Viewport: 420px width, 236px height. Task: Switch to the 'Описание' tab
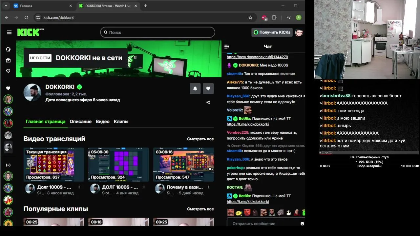click(80, 122)
